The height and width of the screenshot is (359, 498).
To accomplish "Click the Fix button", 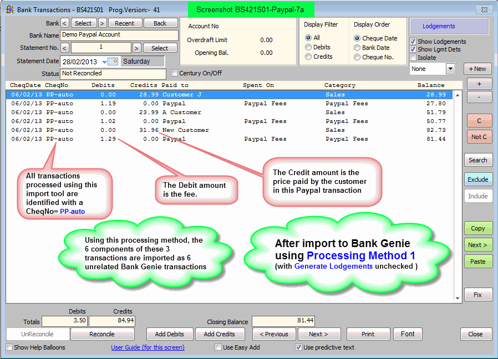I will click(478, 295).
